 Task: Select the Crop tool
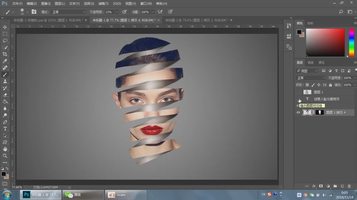(x=5, y=54)
